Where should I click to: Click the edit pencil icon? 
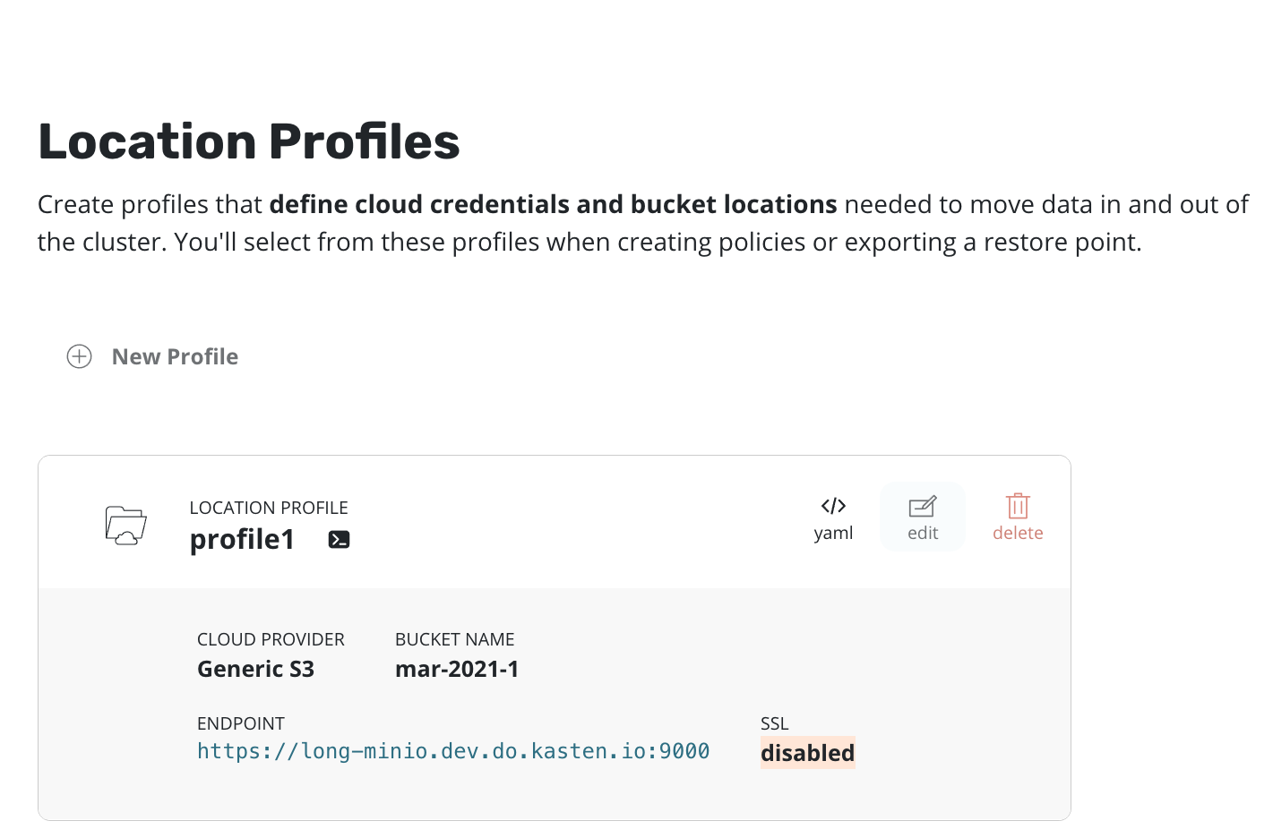point(922,507)
